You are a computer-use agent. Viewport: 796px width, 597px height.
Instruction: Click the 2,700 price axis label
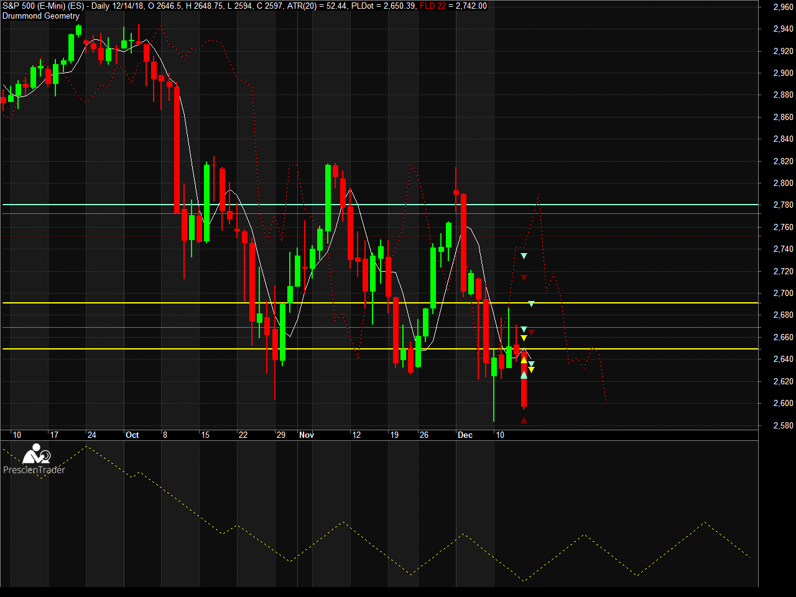point(783,293)
